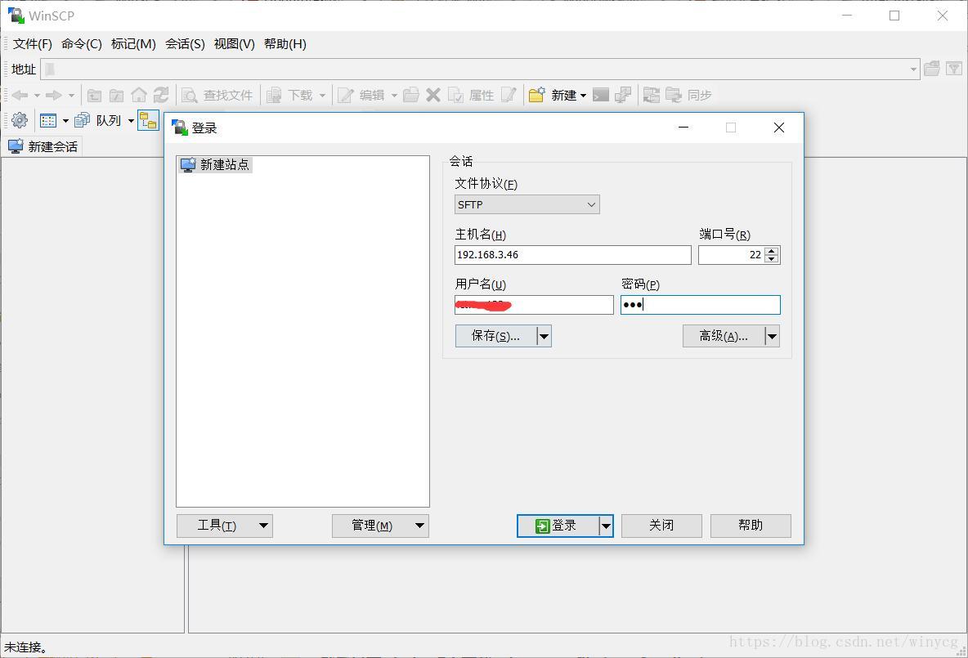
Task: Increase port number with the up stepper
Action: pyautogui.click(x=771, y=250)
